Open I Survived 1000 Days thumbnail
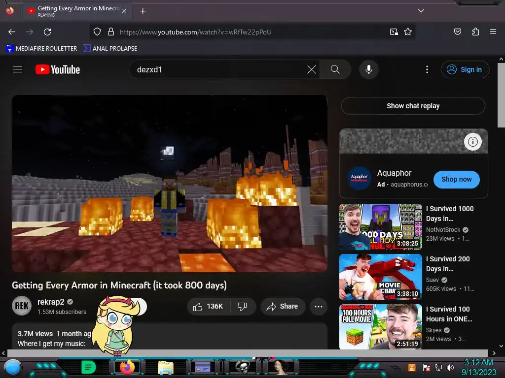The height and width of the screenshot is (378, 505). tap(381, 227)
